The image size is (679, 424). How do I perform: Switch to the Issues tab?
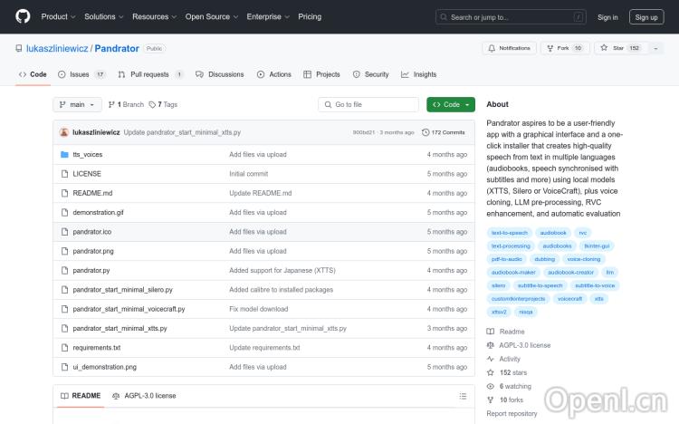(x=81, y=74)
